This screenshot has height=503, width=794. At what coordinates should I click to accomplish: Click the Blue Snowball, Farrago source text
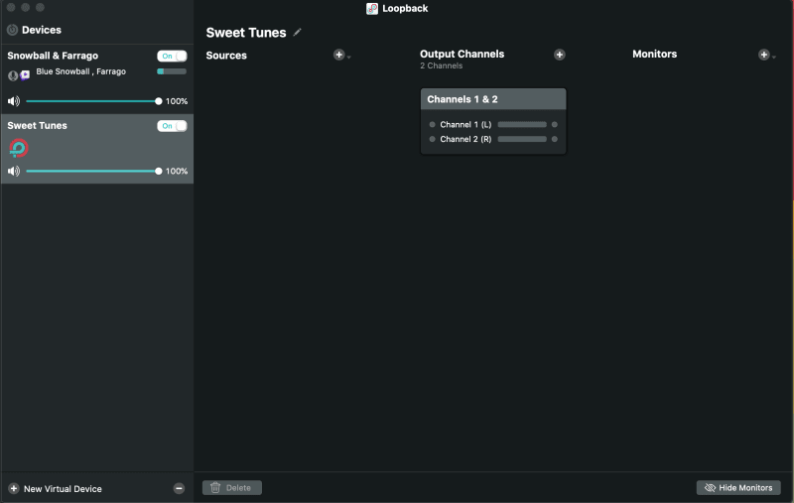81,71
